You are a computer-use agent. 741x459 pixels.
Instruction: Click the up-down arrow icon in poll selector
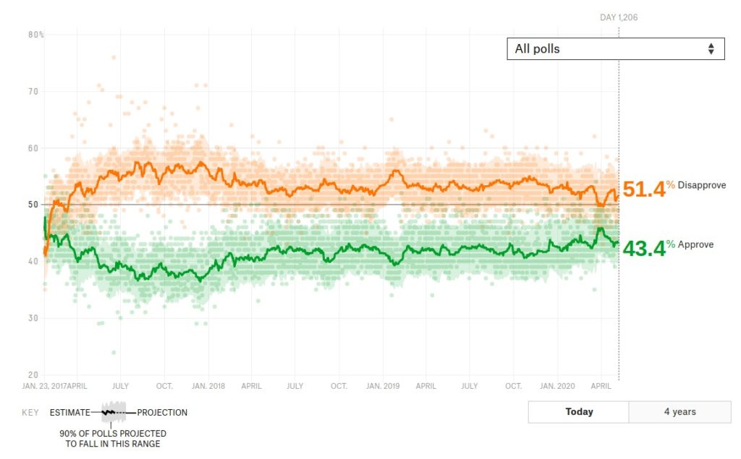pos(711,49)
